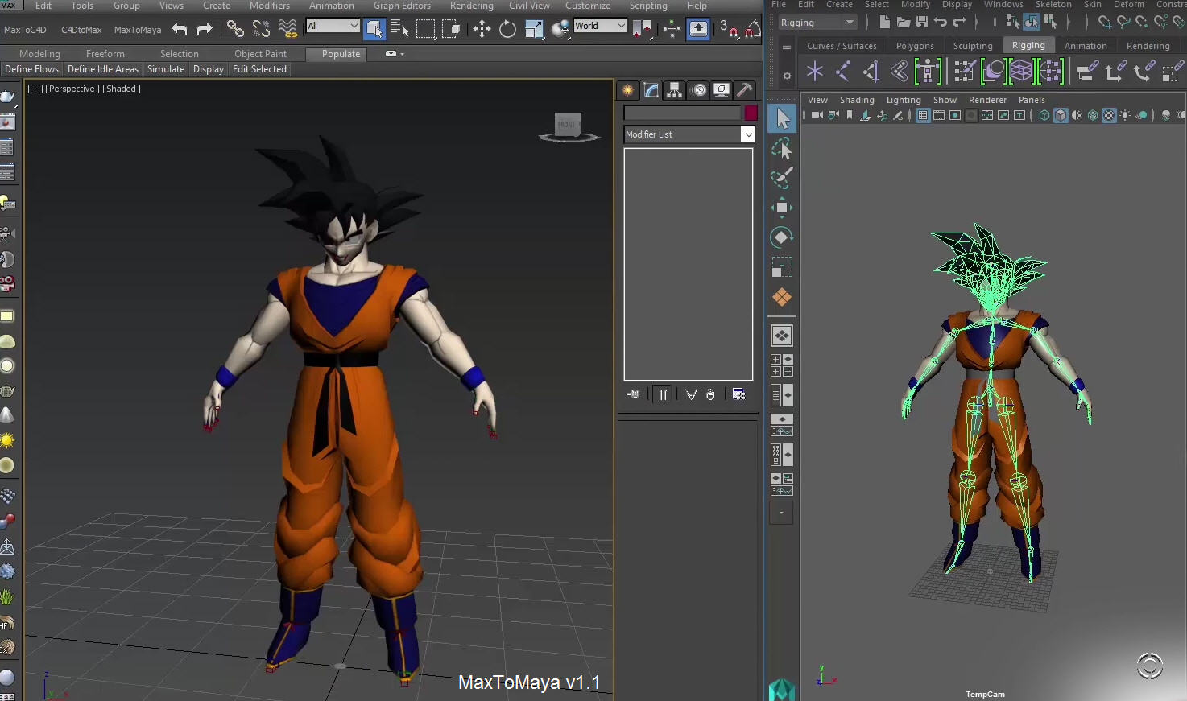The width and height of the screenshot is (1187, 701).
Task: Open the ribbon options dropdown beside Populate
Action: (394, 54)
